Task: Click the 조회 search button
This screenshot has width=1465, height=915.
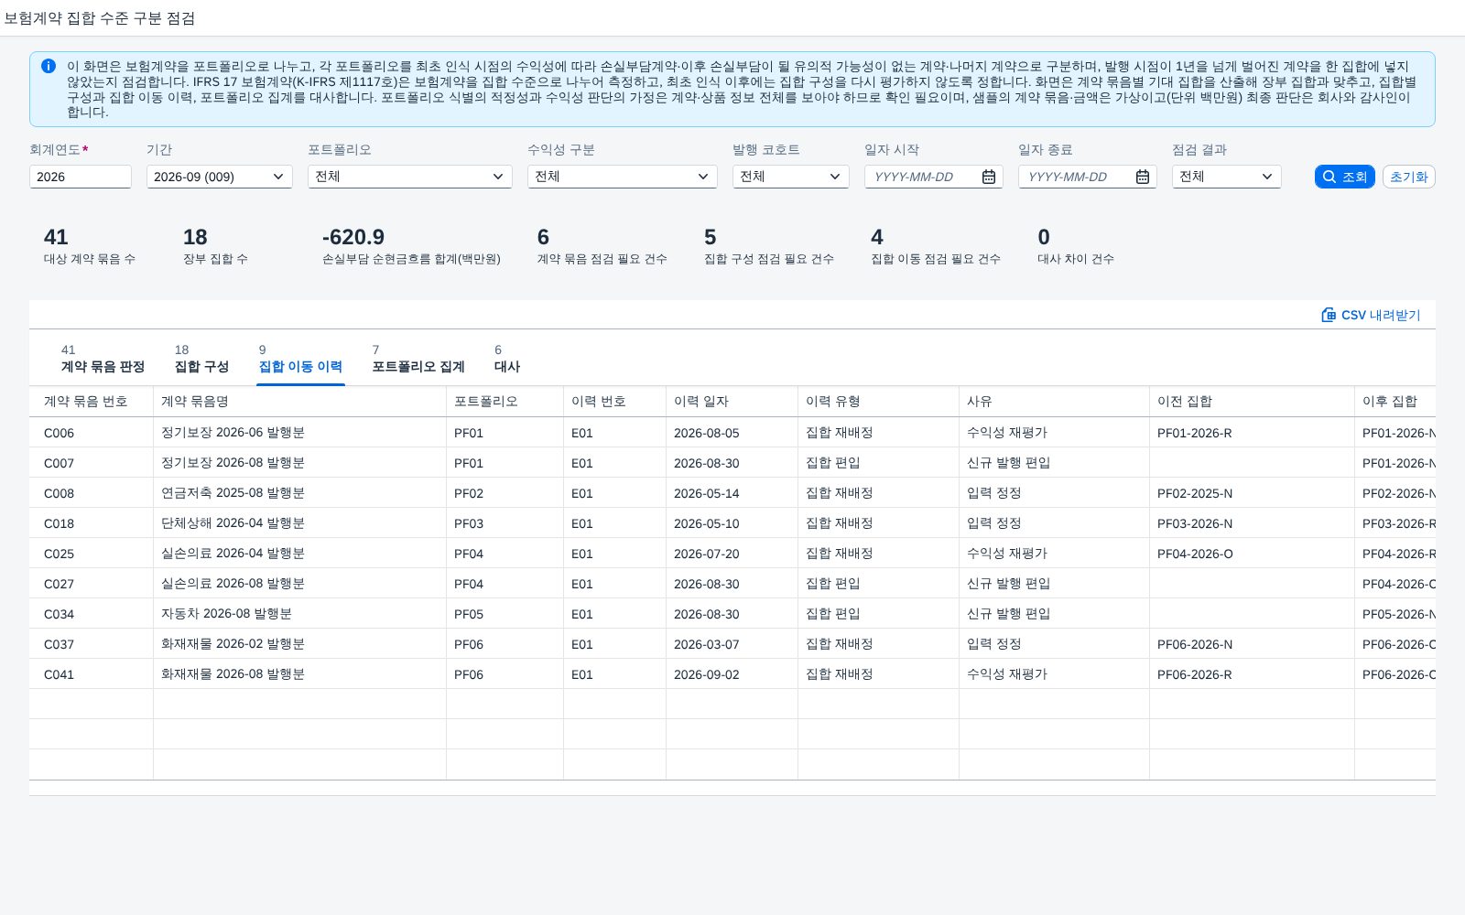Action: [x=1344, y=177]
